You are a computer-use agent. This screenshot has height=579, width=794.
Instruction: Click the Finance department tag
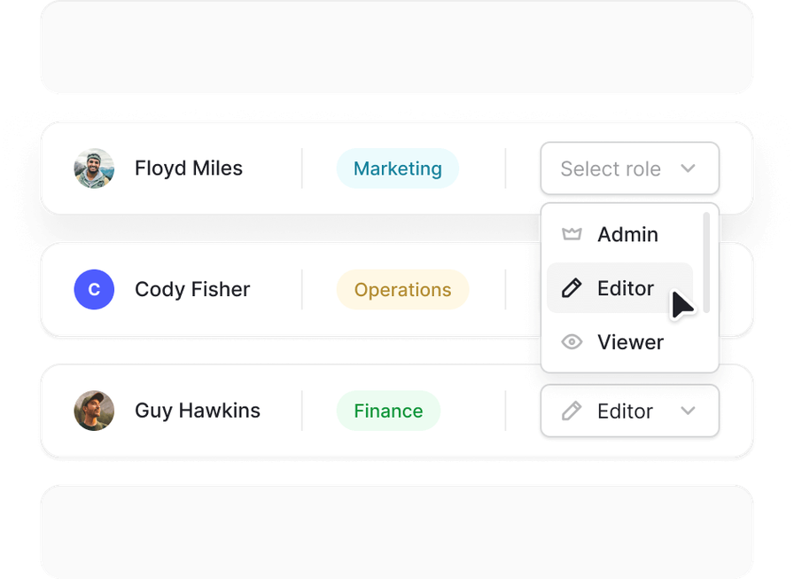(x=388, y=411)
